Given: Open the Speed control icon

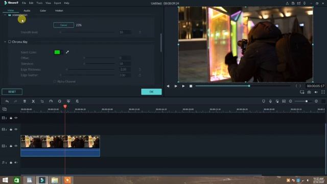Looking at the screenshot, I should point(51,101).
